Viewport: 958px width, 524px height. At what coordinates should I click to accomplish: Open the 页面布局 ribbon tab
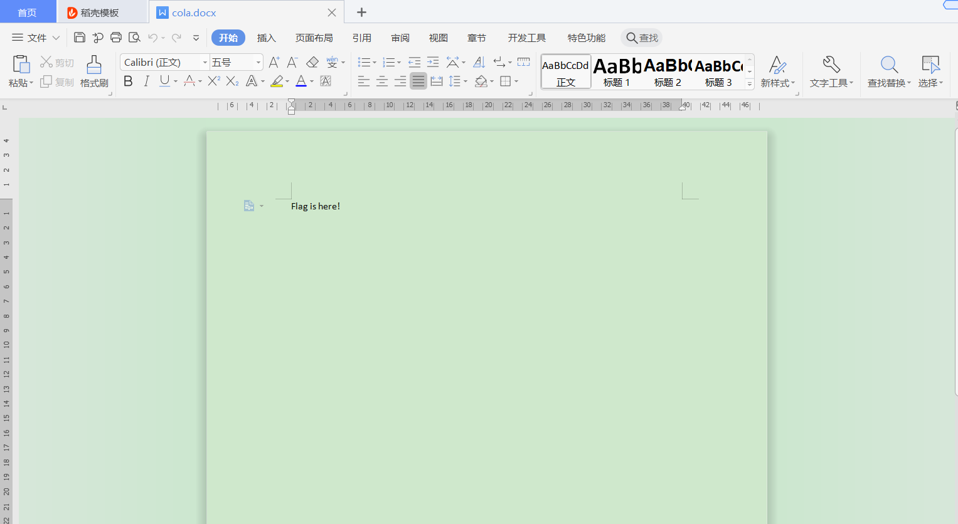point(314,38)
